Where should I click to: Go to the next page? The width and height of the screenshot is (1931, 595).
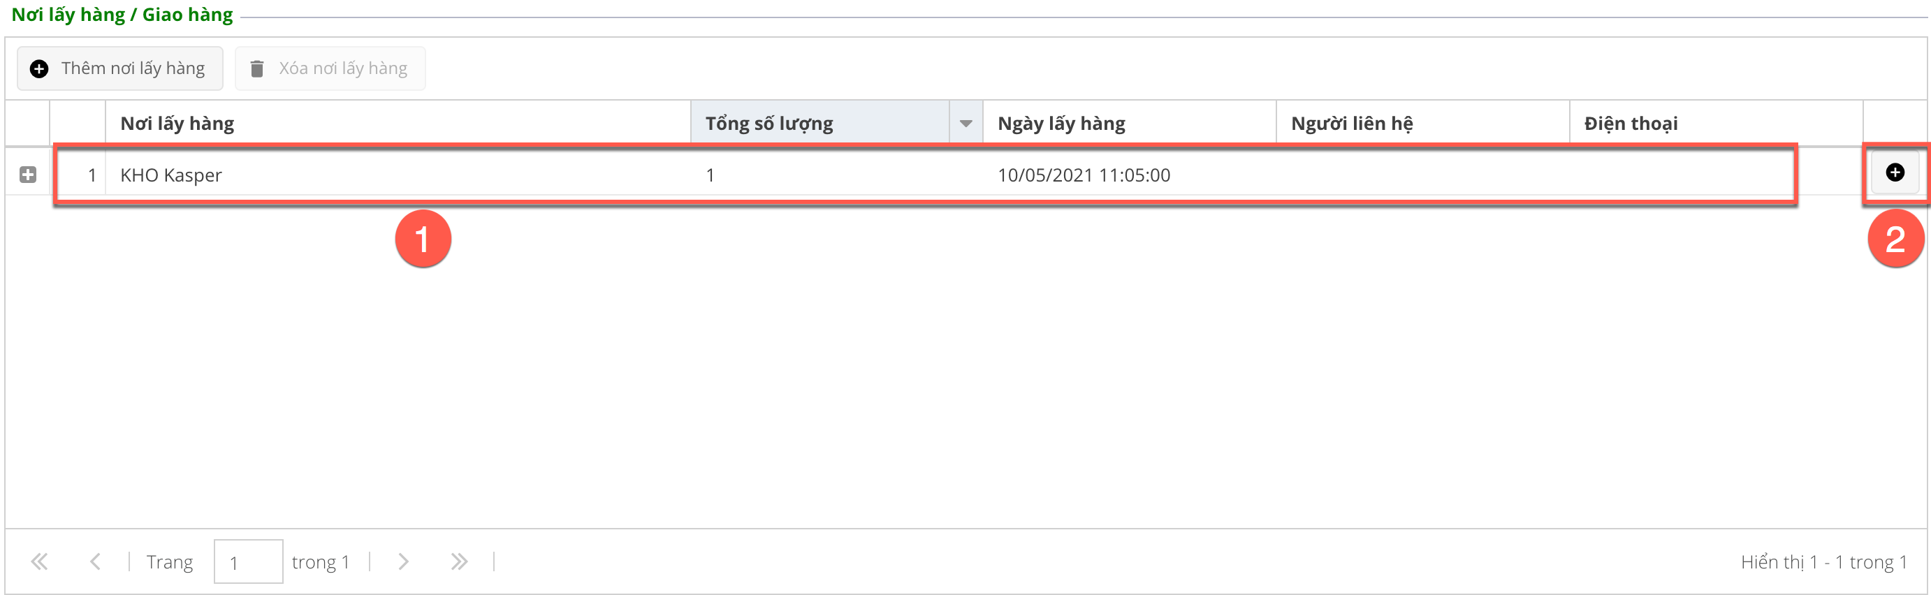(x=403, y=561)
